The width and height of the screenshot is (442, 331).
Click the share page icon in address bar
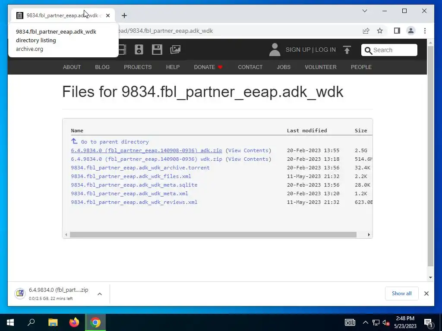(366, 31)
